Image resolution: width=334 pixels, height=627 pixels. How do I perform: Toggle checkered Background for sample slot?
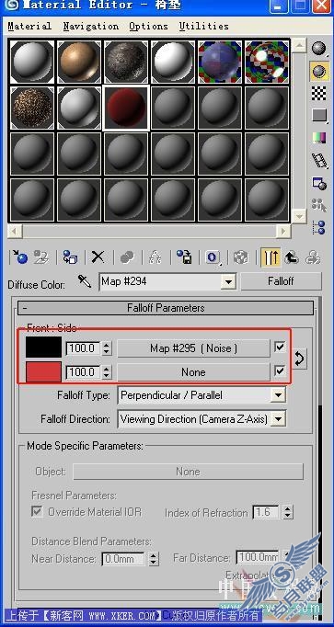(x=318, y=93)
